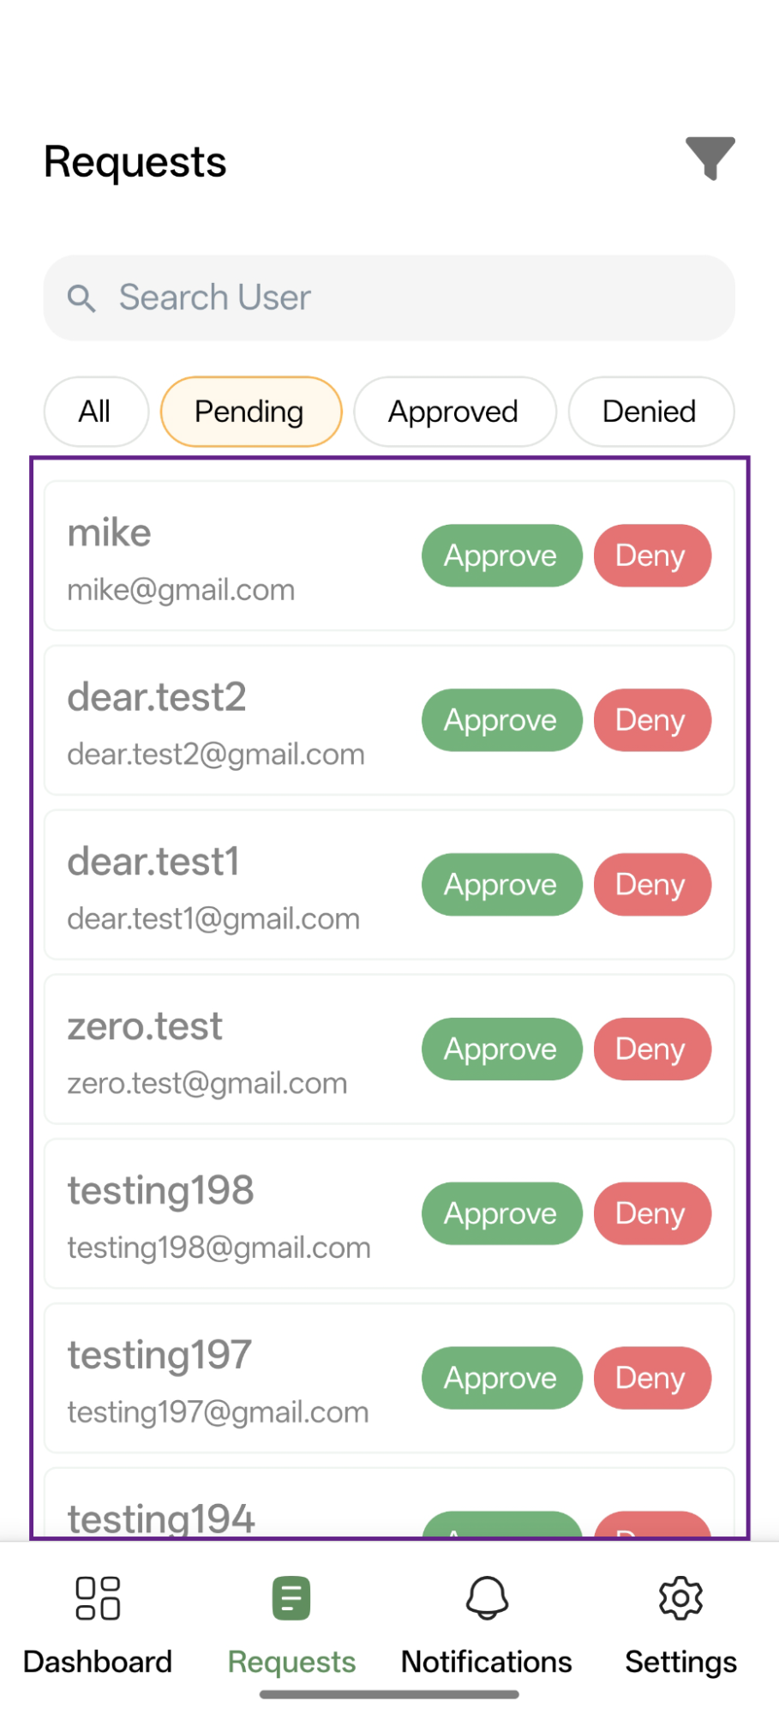Image resolution: width=779 pixels, height=1714 pixels.
Task: Approve dear.test2 request
Action: tap(501, 720)
